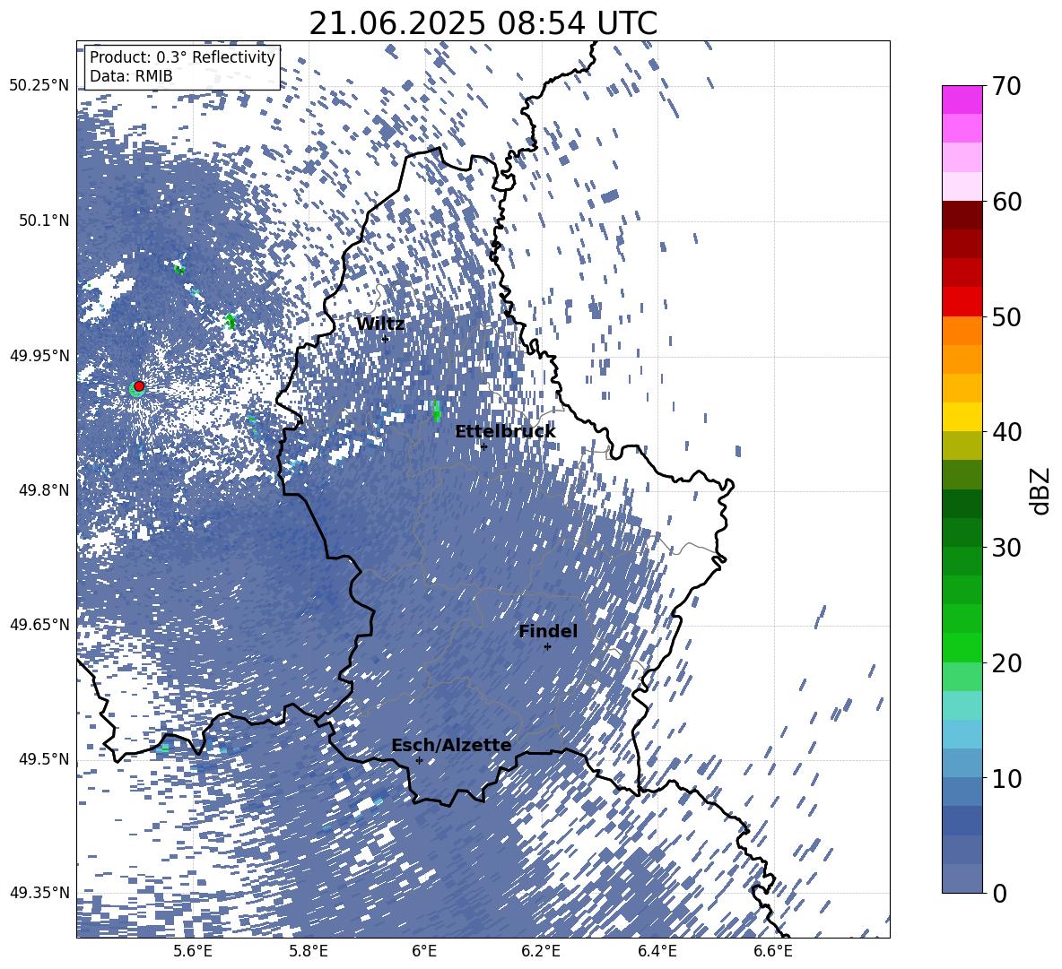Click the 10 tick on colorbar
The height and width of the screenshot is (969, 1062).
[1006, 778]
